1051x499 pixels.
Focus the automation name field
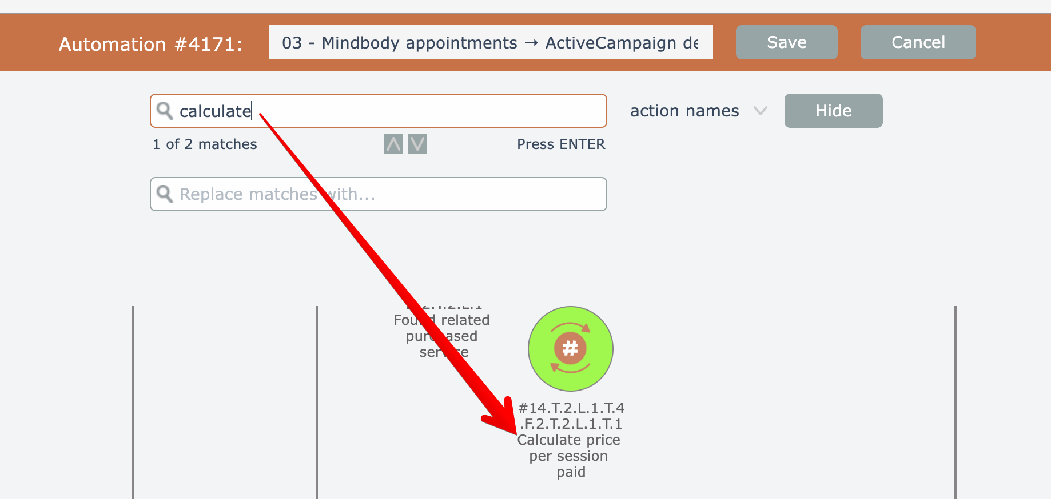pos(491,42)
